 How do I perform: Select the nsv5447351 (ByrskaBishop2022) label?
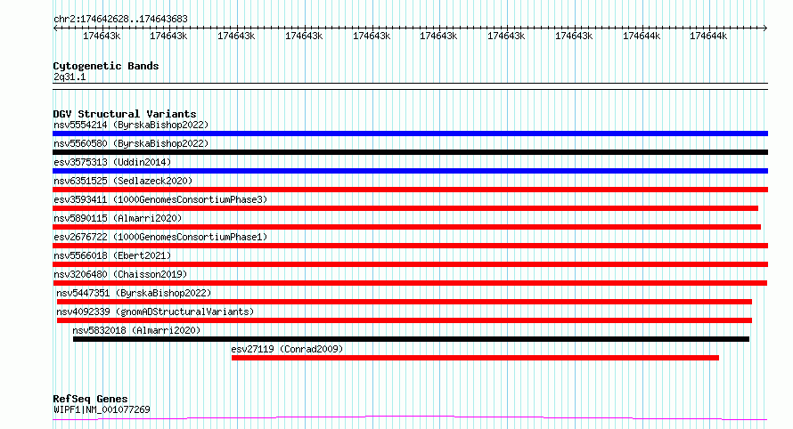(x=134, y=293)
